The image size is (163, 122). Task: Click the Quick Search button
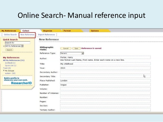pyautogui.click(x=9, y=50)
